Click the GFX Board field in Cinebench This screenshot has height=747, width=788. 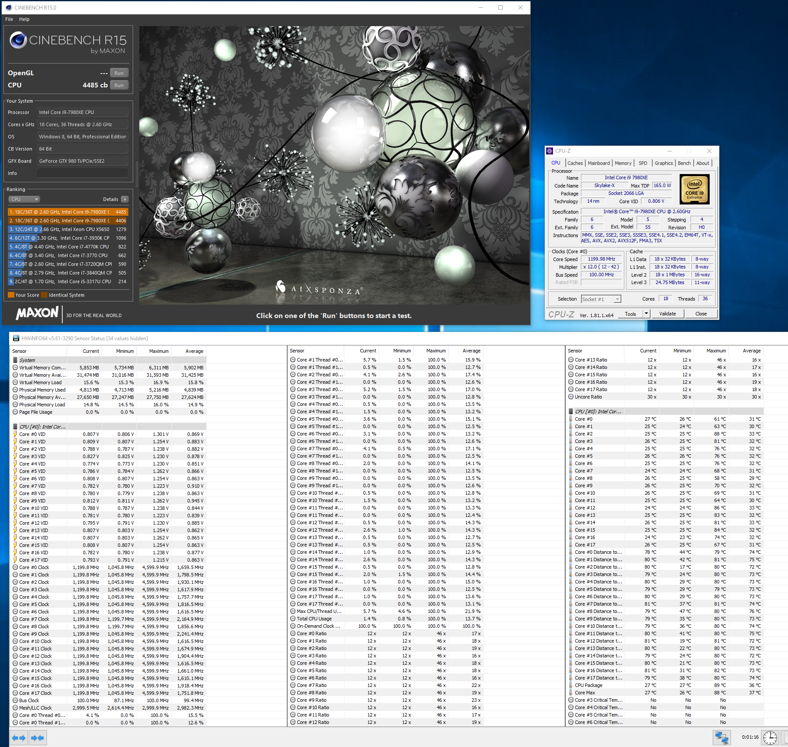point(83,161)
